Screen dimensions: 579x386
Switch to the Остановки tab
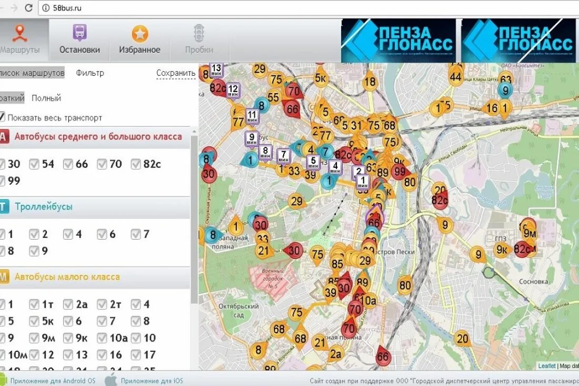(x=79, y=40)
